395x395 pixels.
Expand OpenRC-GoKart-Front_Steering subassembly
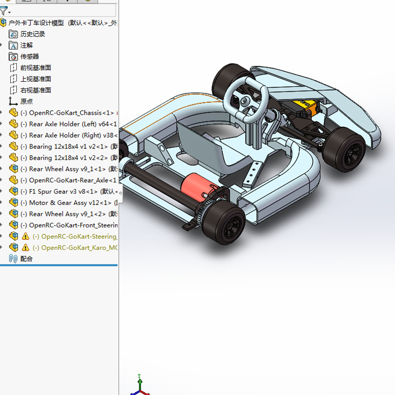click(1, 225)
